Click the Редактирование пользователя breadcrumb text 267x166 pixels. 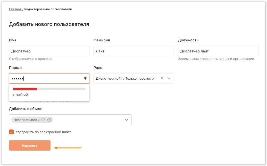click(48, 9)
